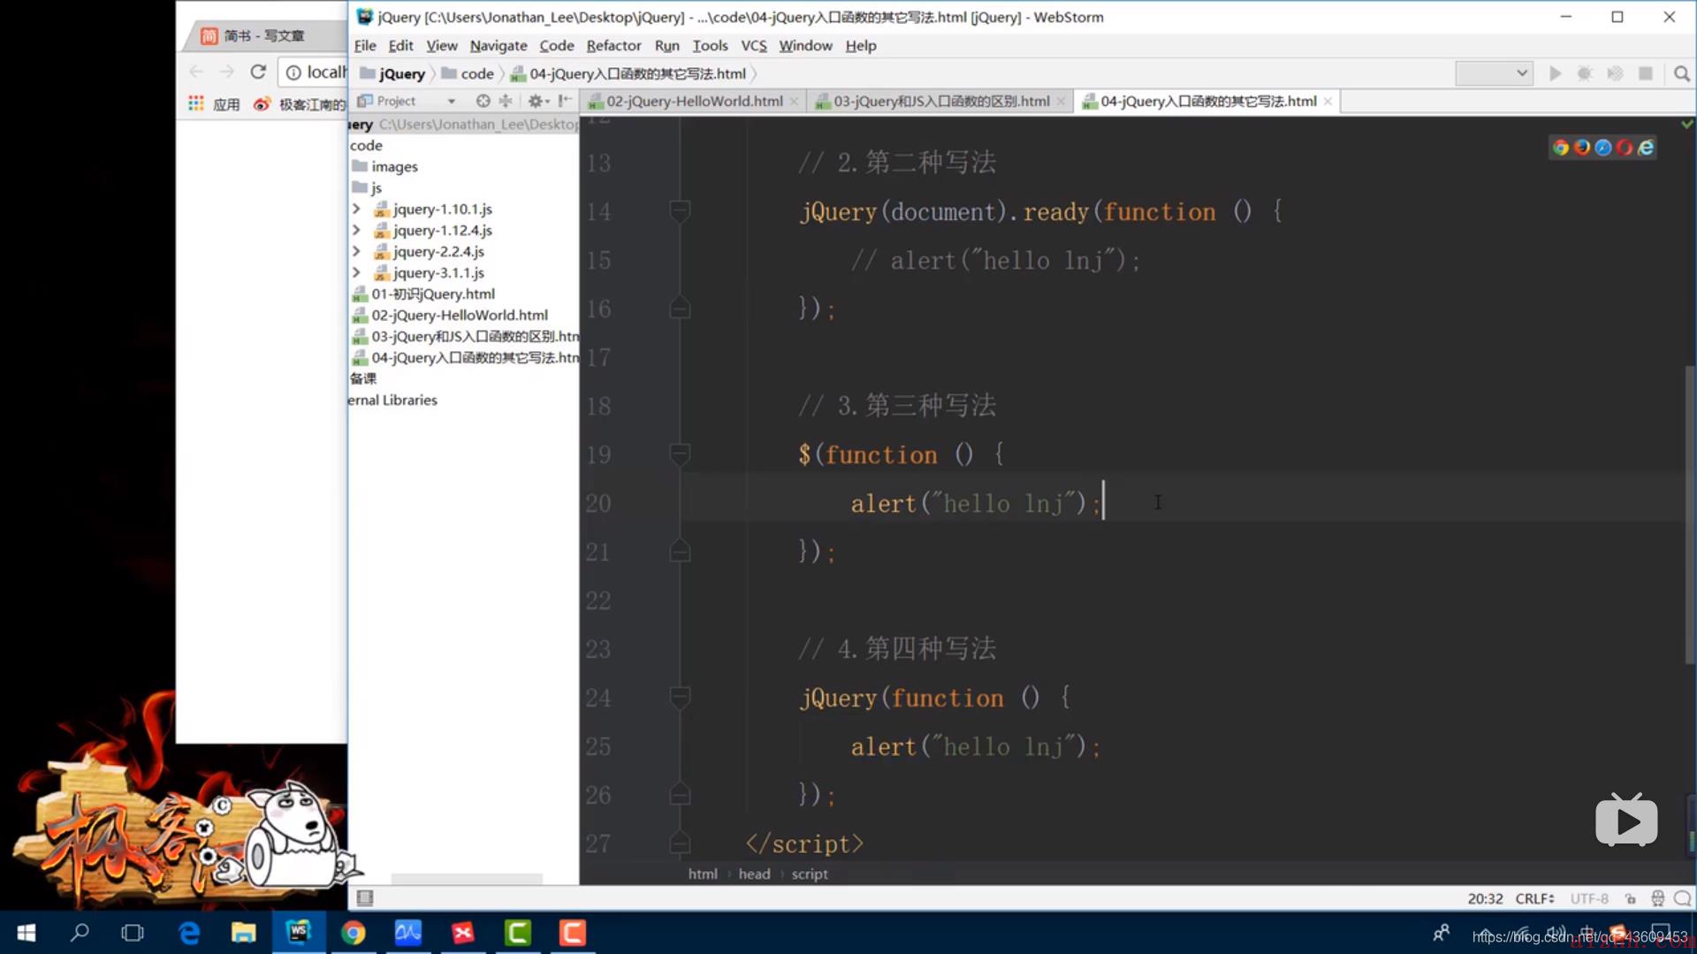The image size is (1697, 954).
Task: Open 02-jQuery-HelloWorld.html in project tree
Action: [x=450, y=315]
